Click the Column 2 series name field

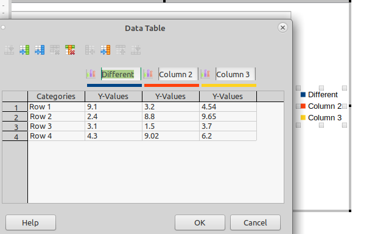click(x=178, y=74)
